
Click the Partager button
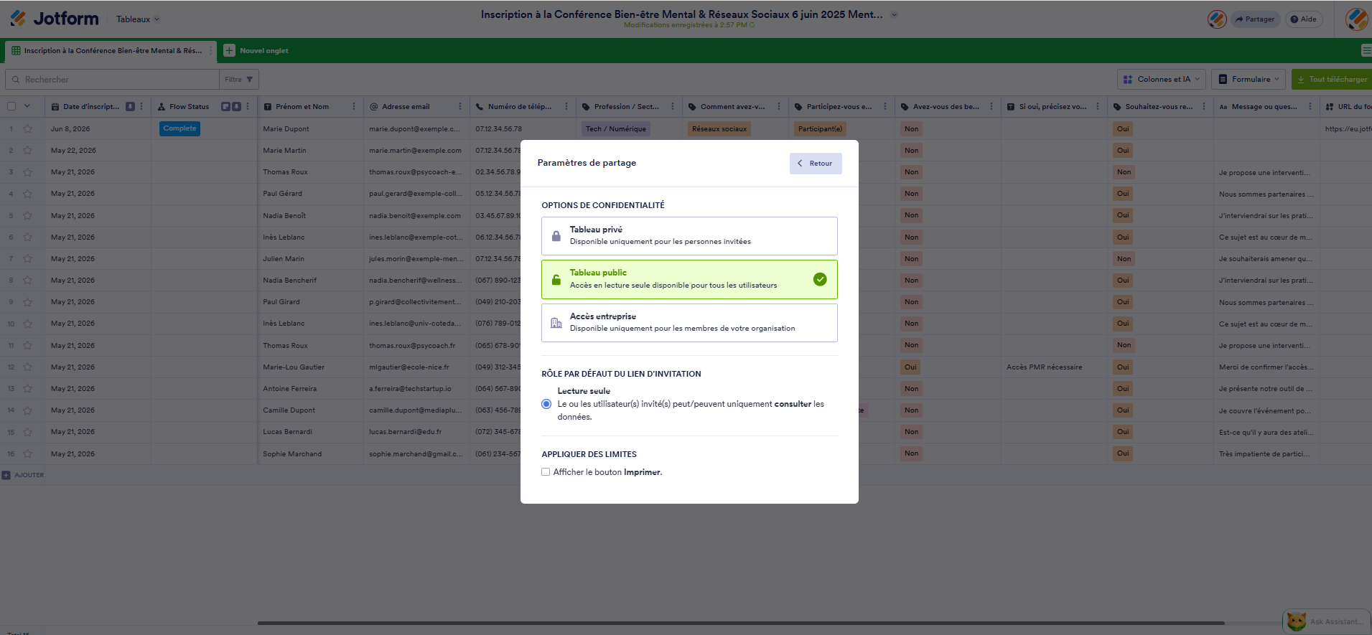(1255, 19)
